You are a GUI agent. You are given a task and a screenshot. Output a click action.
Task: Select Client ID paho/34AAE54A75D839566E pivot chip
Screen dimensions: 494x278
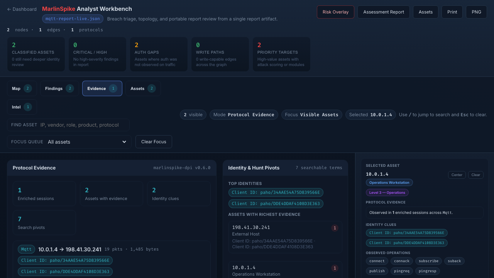pos(276,192)
